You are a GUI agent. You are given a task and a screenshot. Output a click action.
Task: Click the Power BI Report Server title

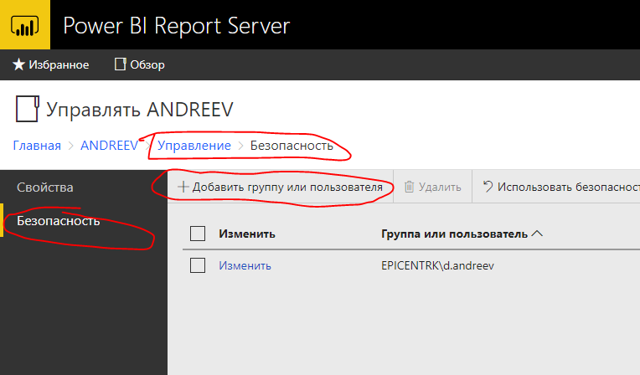coord(176,26)
